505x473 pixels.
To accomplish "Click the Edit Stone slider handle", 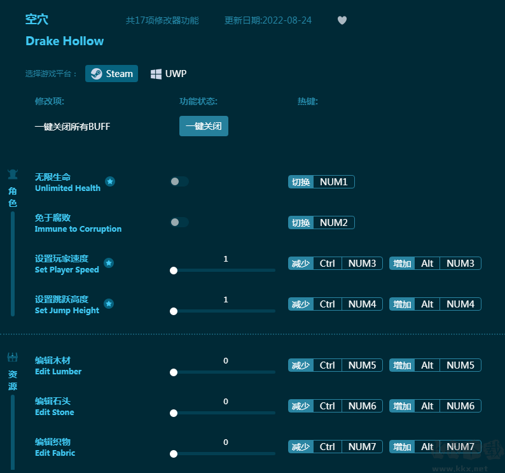I will click(174, 413).
